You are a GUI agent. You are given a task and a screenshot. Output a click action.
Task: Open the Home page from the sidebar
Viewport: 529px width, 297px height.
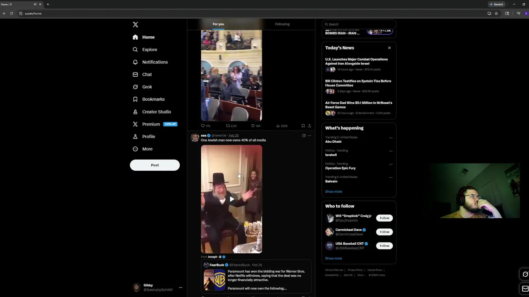144,37
